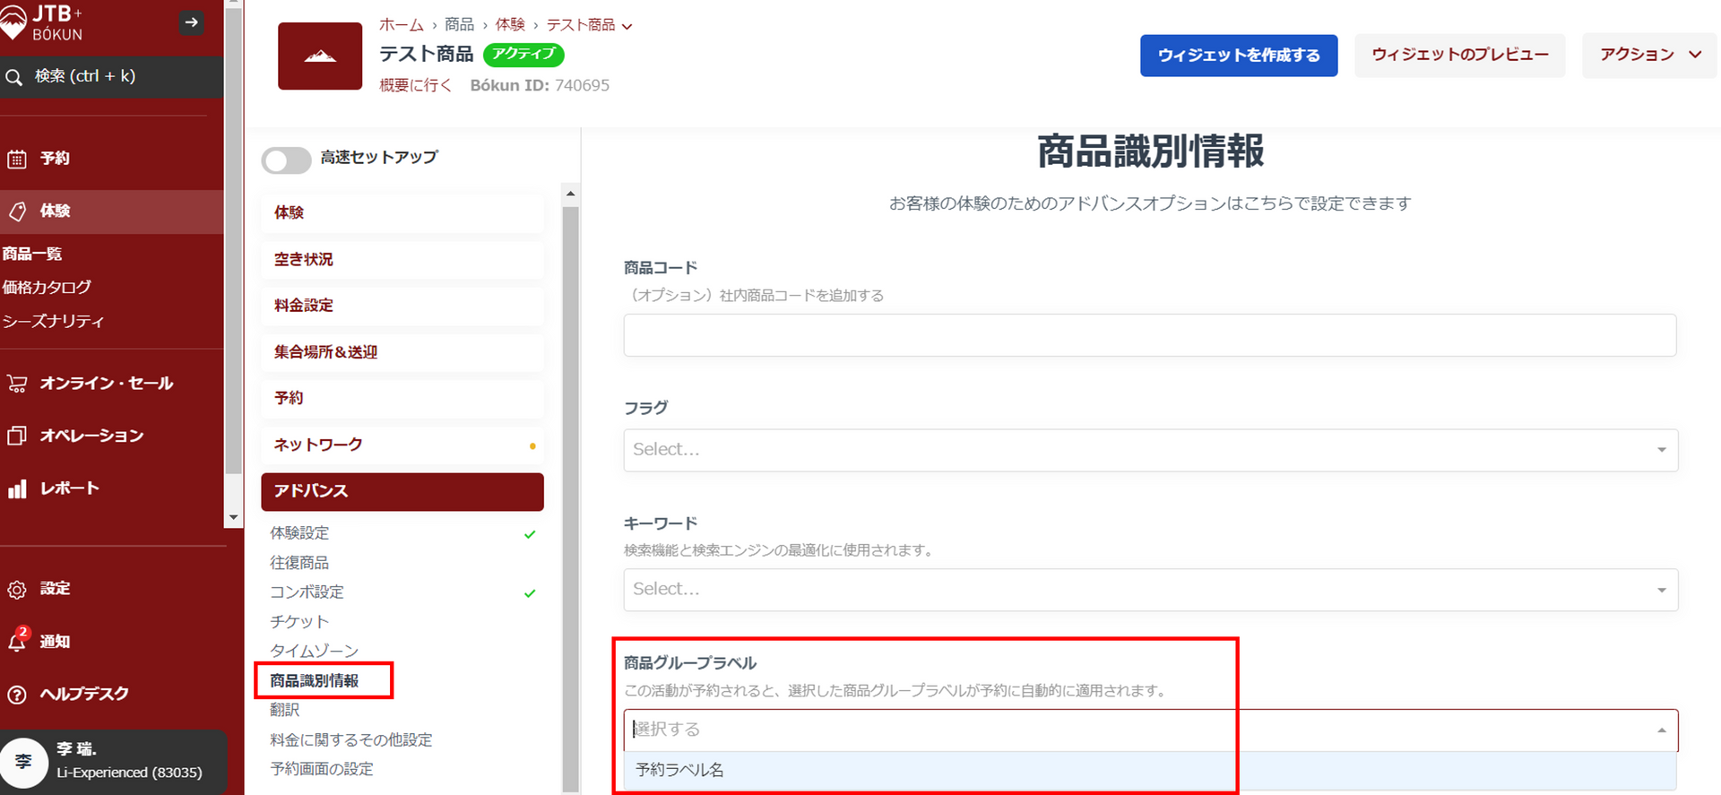The width and height of the screenshot is (1721, 795).
Task: Click the オペレーション copy icon
Action: coord(17,436)
